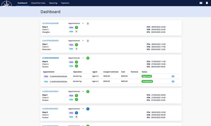The height and width of the screenshot is (126, 211).
Task: Open port call link CLIZADUR20250021
Action: 50,109
